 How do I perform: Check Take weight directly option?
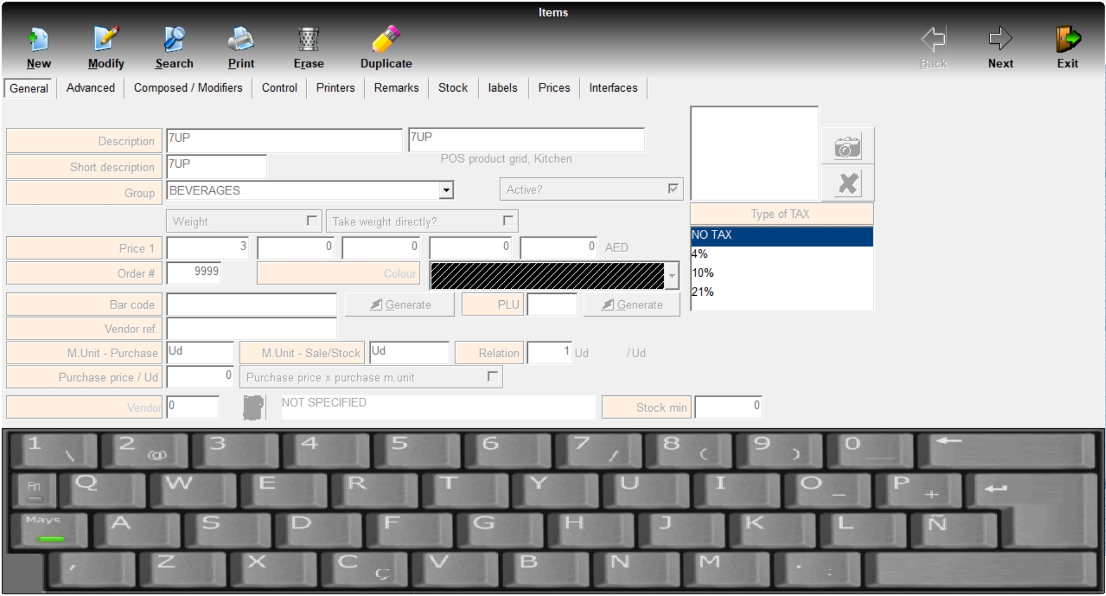pos(508,221)
